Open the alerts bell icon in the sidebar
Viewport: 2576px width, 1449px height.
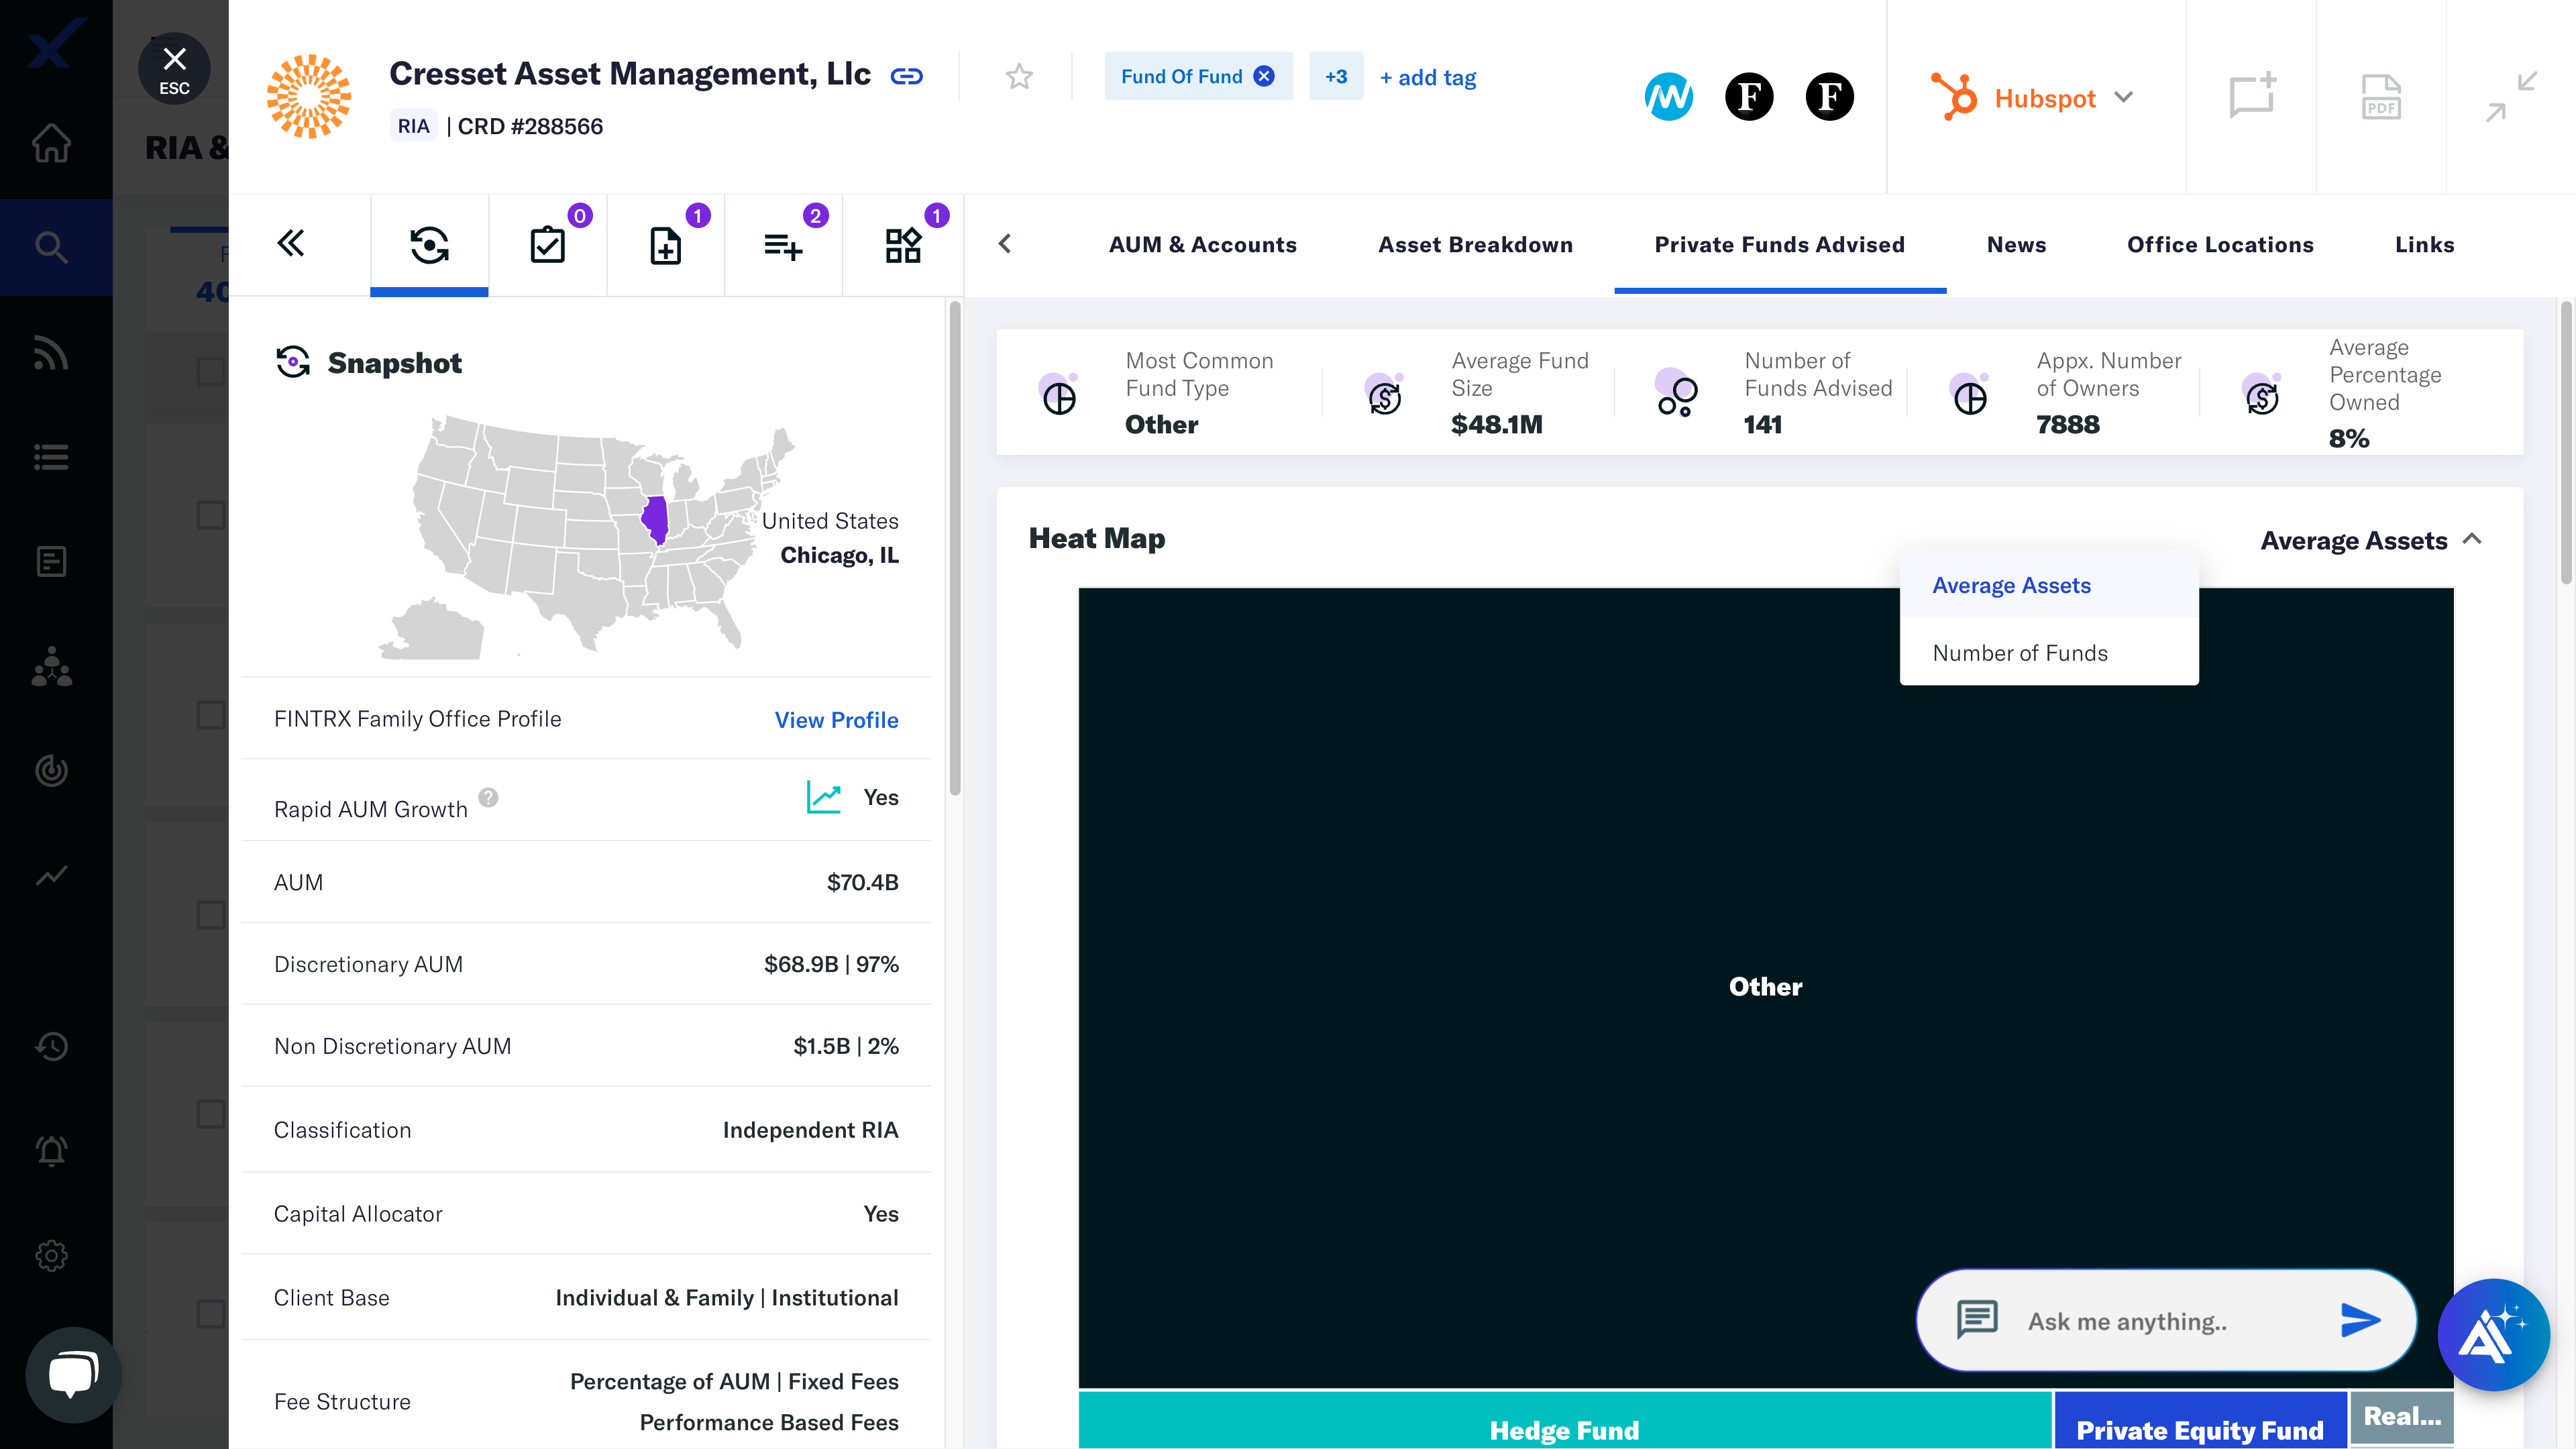[x=51, y=1150]
